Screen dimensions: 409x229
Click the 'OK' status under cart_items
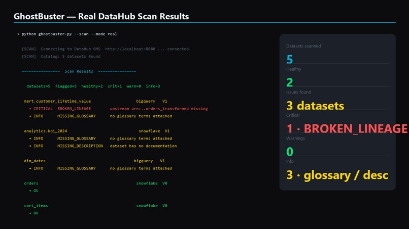pos(36,213)
